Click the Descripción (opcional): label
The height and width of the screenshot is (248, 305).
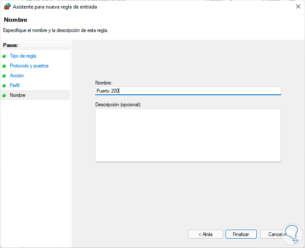pyautogui.click(x=118, y=104)
